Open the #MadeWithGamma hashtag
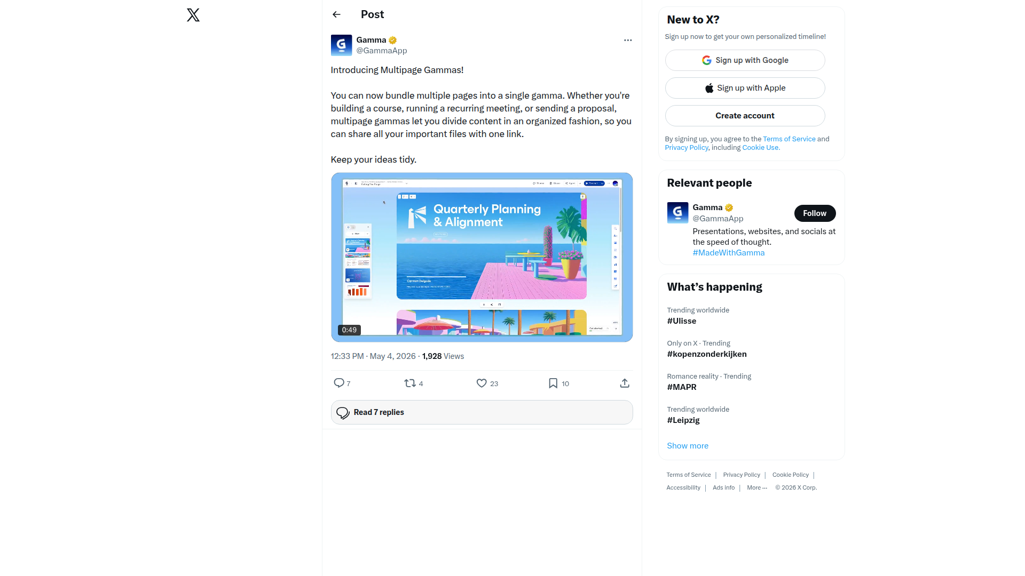Viewport: 1025px width, 576px height. tap(728, 253)
